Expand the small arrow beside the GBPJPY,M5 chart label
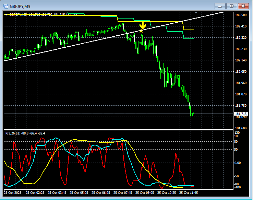 click(x=6, y=15)
